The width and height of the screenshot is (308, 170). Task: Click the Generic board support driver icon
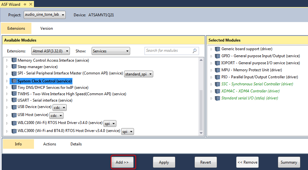pyautogui.click(x=218, y=49)
